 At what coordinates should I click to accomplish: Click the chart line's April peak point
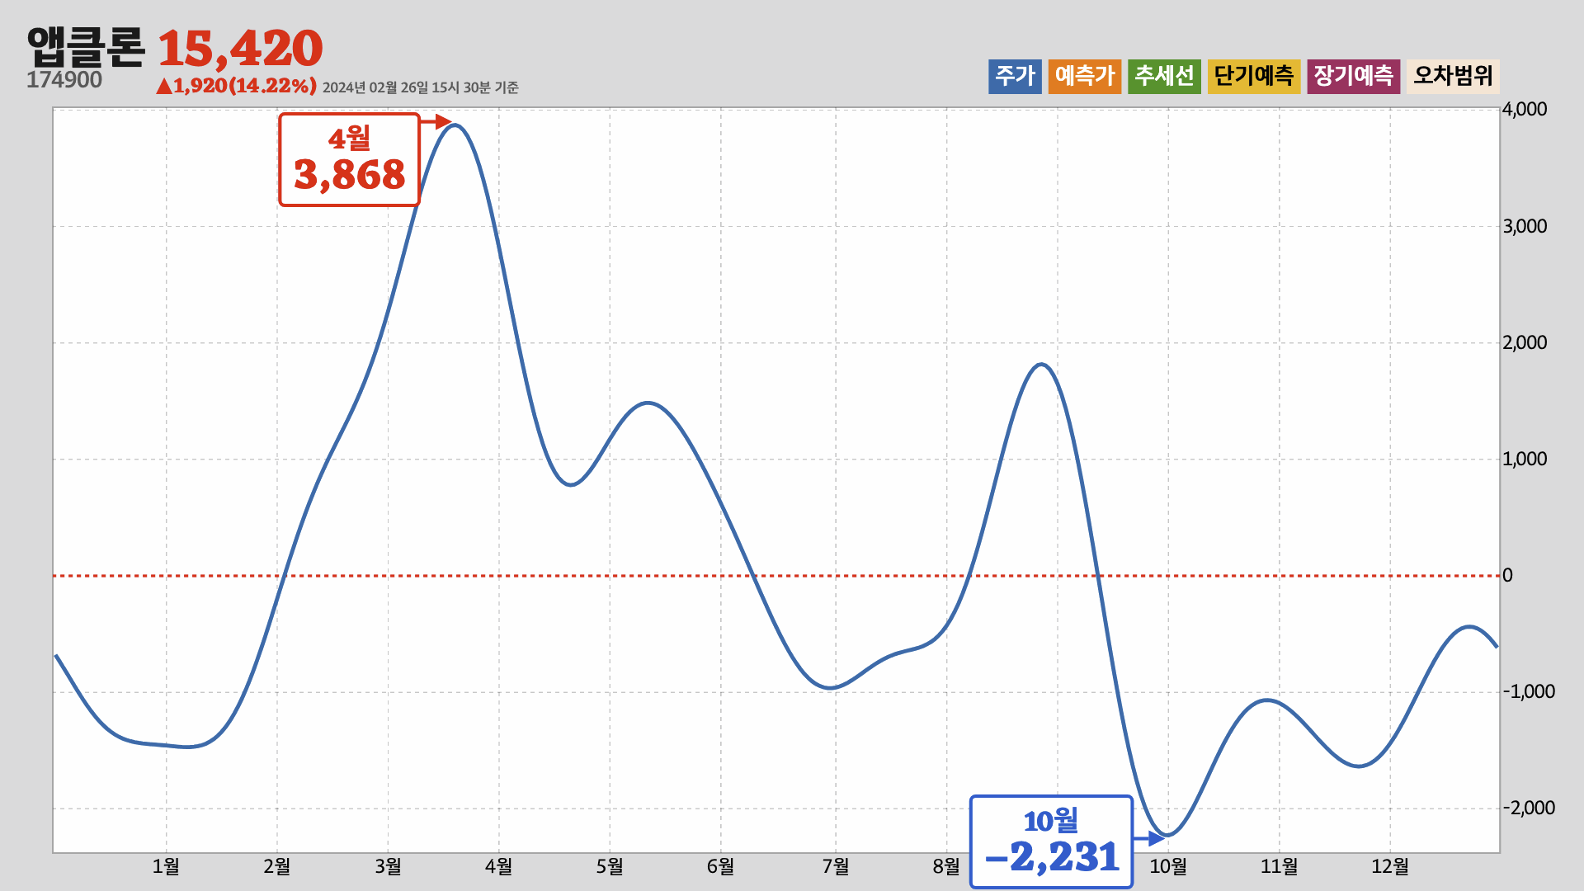tap(456, 125)
